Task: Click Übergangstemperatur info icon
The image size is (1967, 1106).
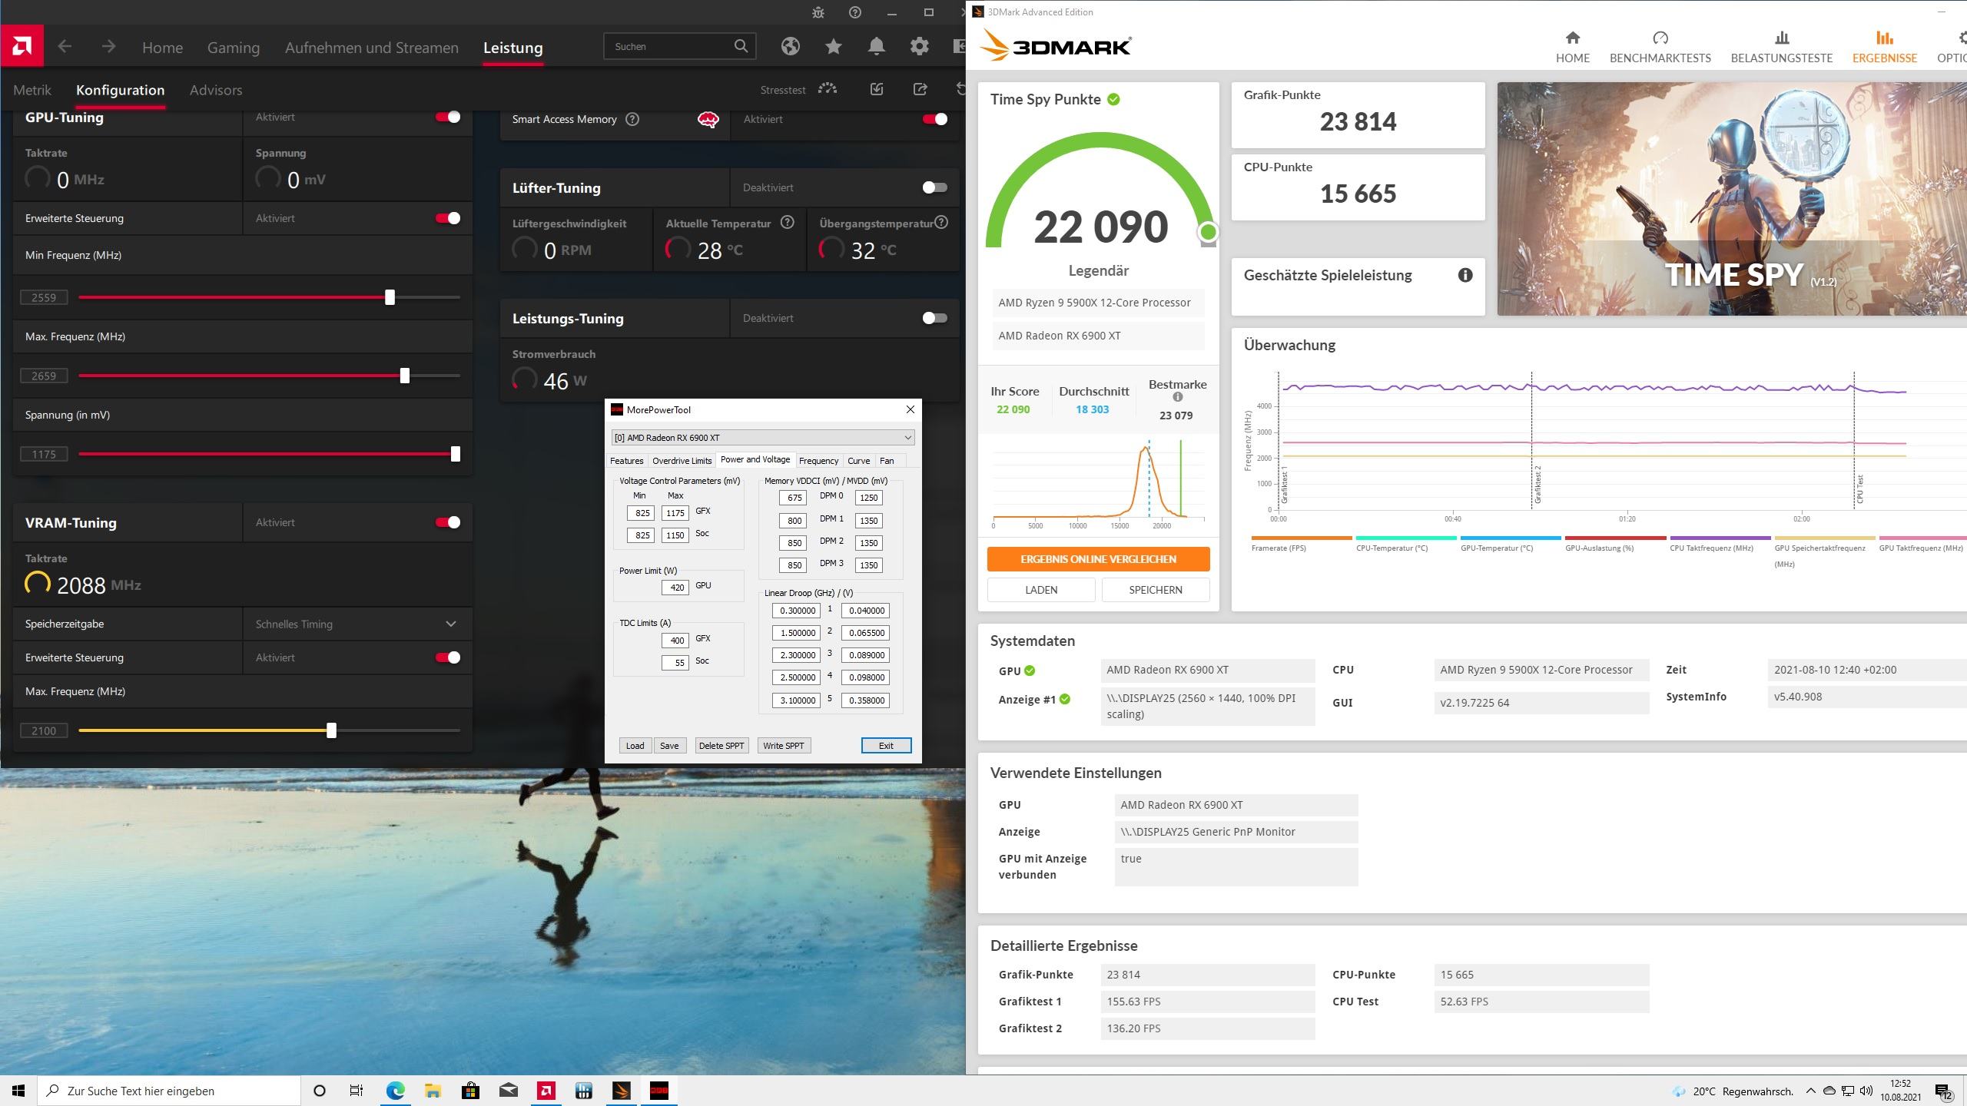Action: (x=941, y=223)
